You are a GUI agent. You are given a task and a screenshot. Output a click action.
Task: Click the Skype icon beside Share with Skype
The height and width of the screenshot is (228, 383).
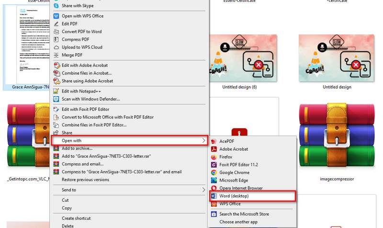point(56,6)
